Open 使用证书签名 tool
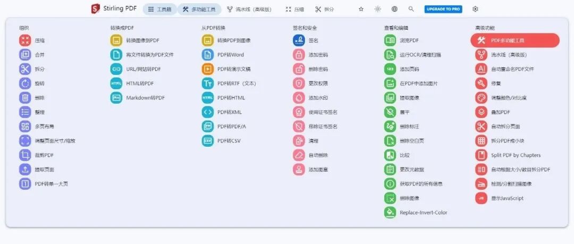The width and height of the screenshot is (574, 244). [315, 112]
